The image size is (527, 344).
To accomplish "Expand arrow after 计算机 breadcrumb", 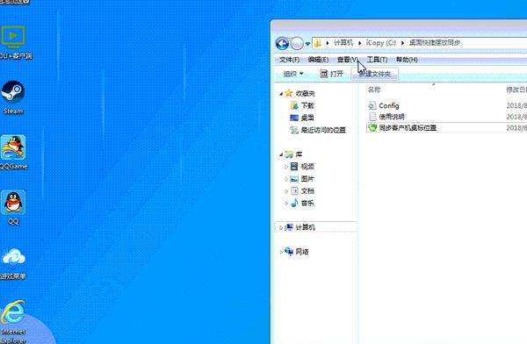I will click(359, 43).
